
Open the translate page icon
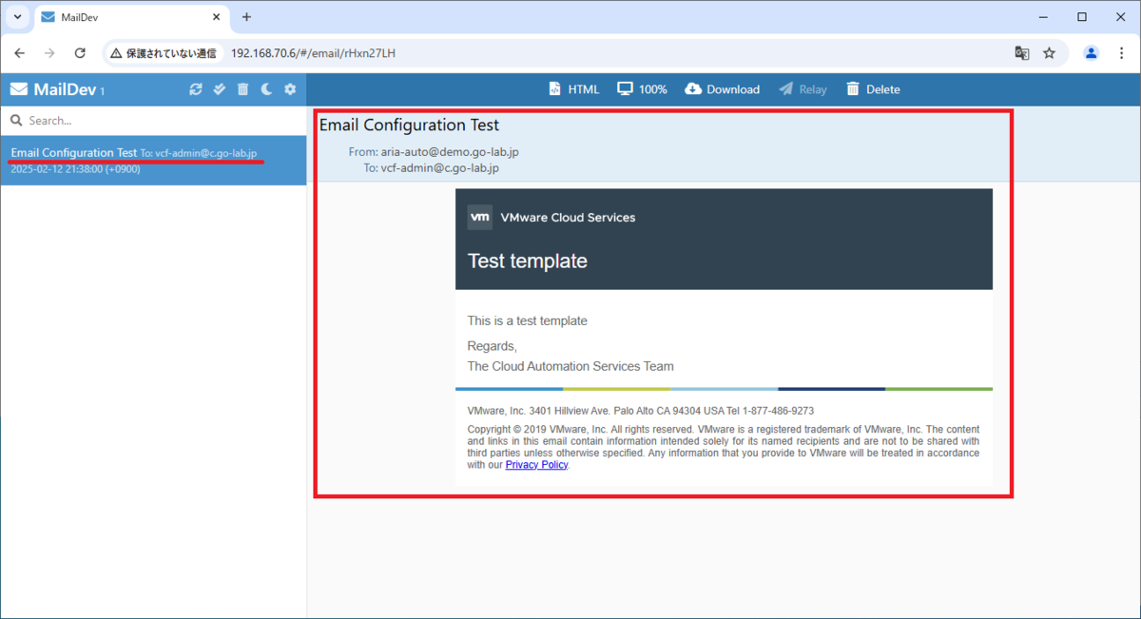pos(1022,53)
